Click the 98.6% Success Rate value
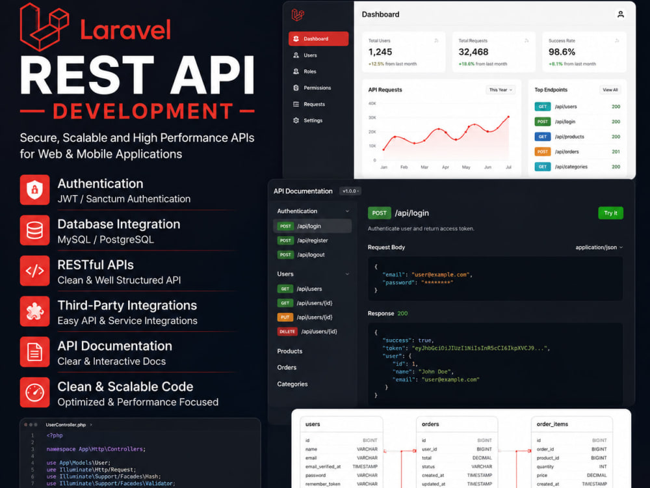 coord(562,52)
